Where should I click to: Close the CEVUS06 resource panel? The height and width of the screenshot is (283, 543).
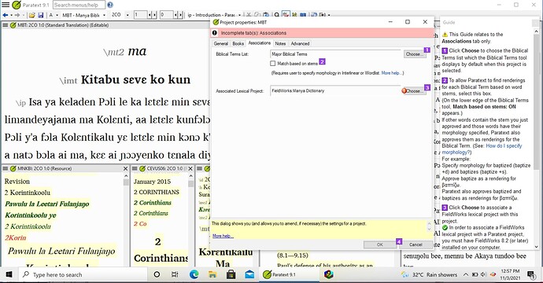click(x=190, y=168)
